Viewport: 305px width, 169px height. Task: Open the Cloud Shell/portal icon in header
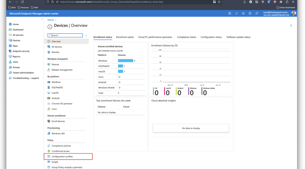tap(230, 13)
